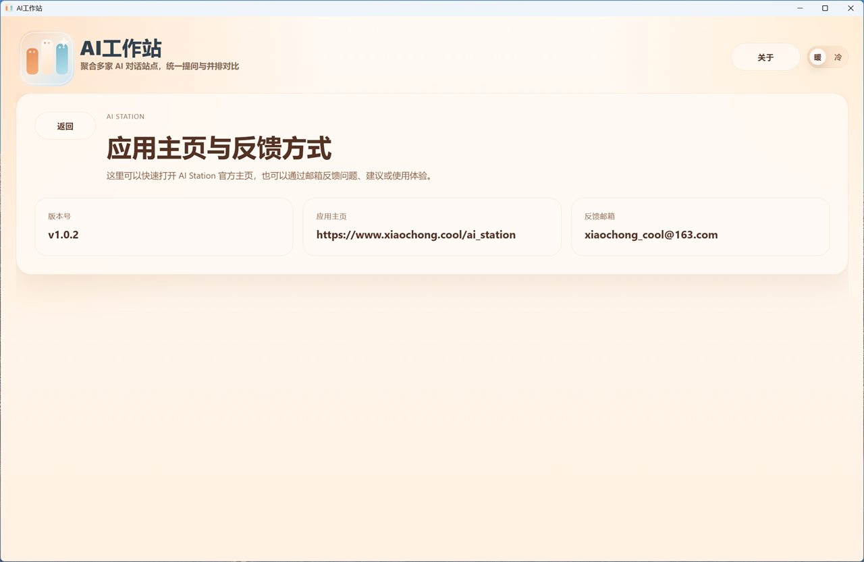This screenshot has height=562, width=864.
Task: Select the 版本号 version card
Action: 163,227
